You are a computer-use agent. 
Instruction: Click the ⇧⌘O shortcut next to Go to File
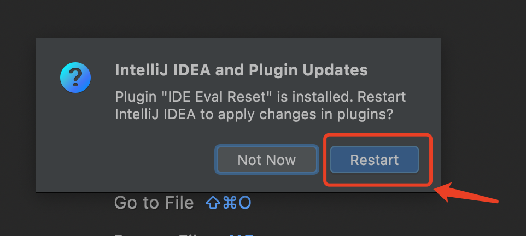coord(228,203)
